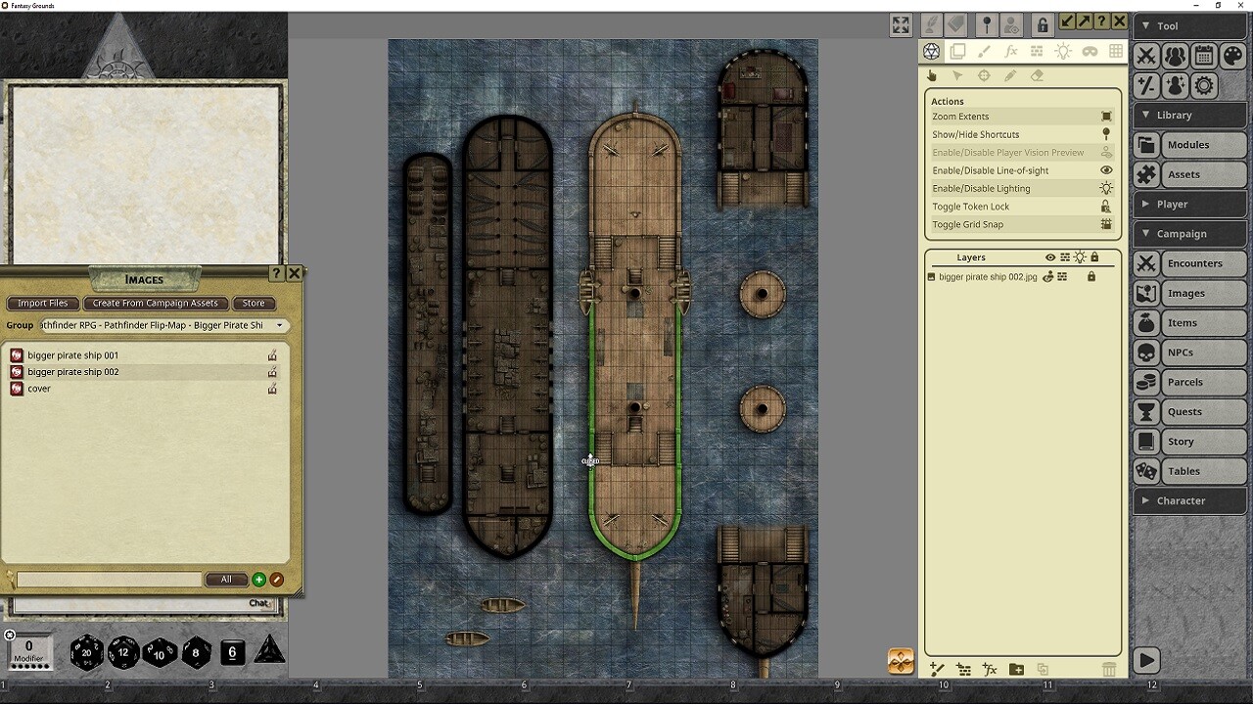This screenshot has width=1253, height=705.
Task: Select the eraser tool below the image toolbar
Action: [1037, 75]
